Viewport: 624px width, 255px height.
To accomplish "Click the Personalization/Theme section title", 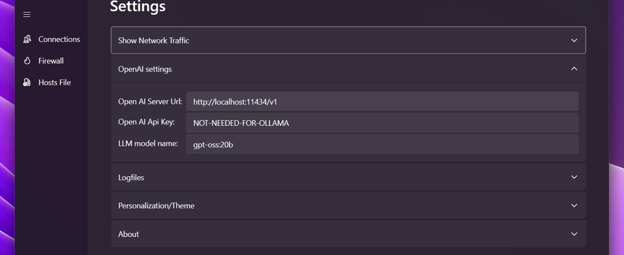I will pos(156,206).
